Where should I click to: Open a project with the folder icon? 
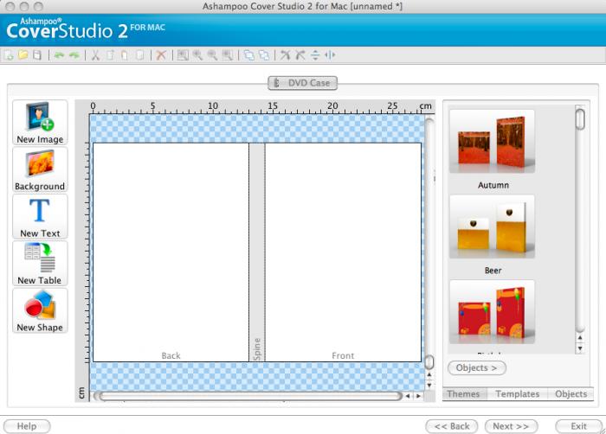[23, 55]
